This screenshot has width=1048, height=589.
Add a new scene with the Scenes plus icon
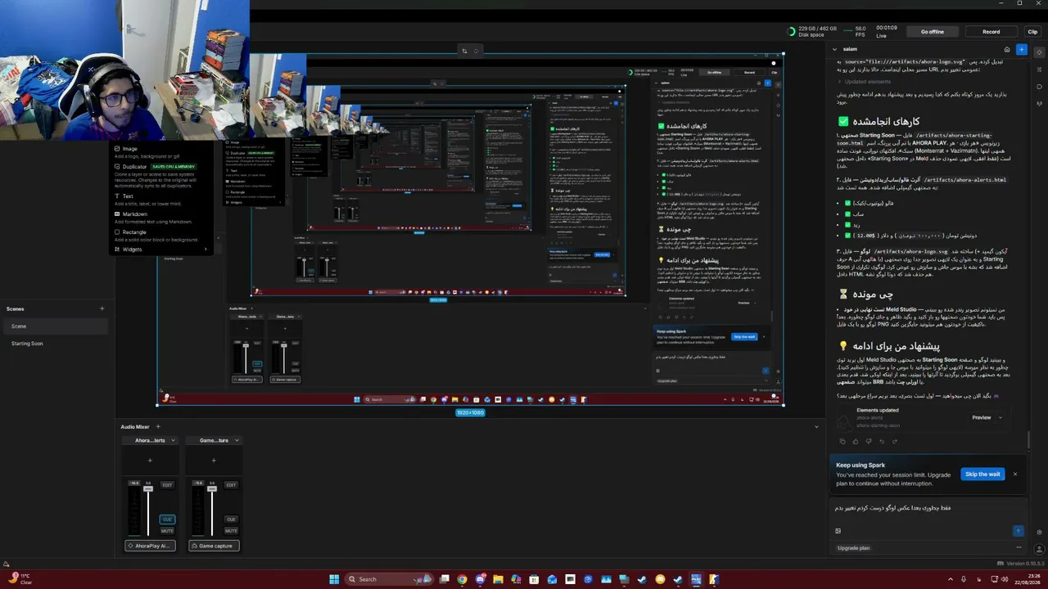coord(102,308)
